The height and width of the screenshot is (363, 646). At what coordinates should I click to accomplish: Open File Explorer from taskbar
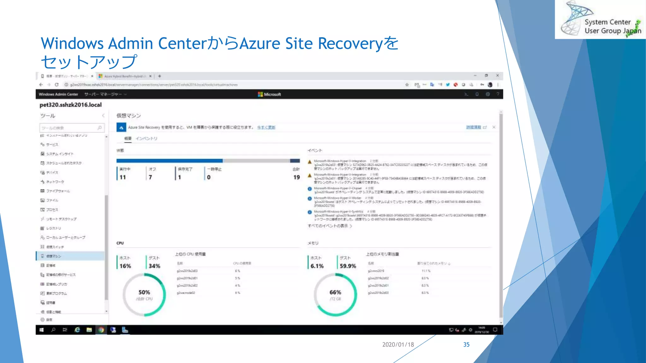(89, 330)
